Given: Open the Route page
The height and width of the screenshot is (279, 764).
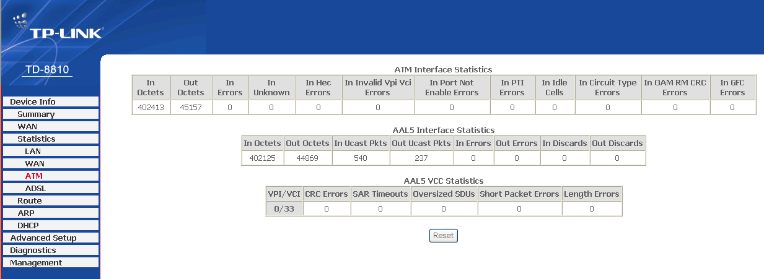Looking at the screenshot, I should coord(30,200).
